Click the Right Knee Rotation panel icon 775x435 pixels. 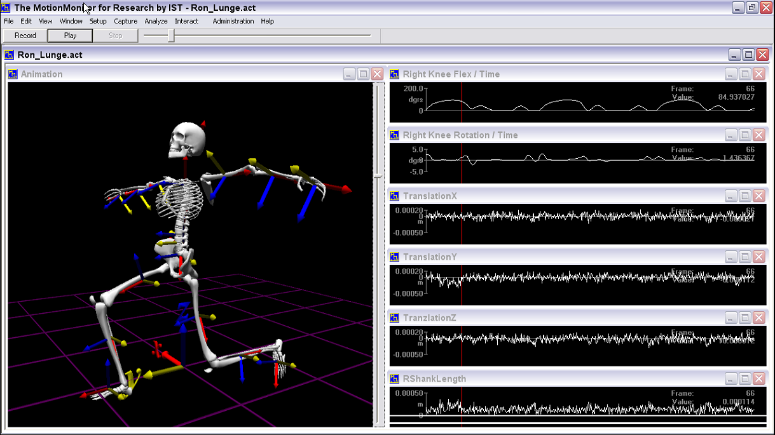pyautogui.click(x=394, y=135)
